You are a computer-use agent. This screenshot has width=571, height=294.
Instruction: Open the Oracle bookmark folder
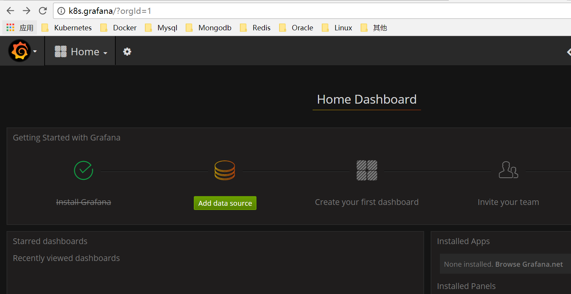tap(296, 28)
